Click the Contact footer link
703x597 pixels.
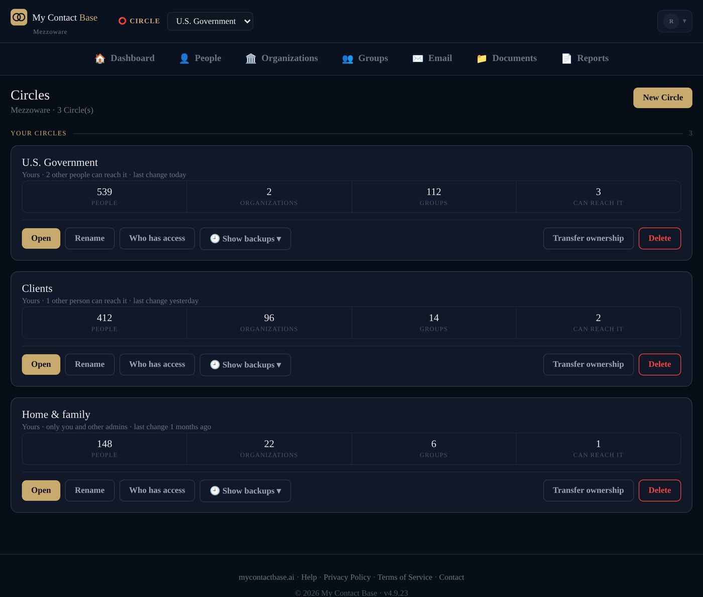click(451, 577)
